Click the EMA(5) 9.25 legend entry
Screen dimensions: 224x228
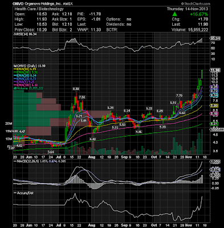pos(24,82)
